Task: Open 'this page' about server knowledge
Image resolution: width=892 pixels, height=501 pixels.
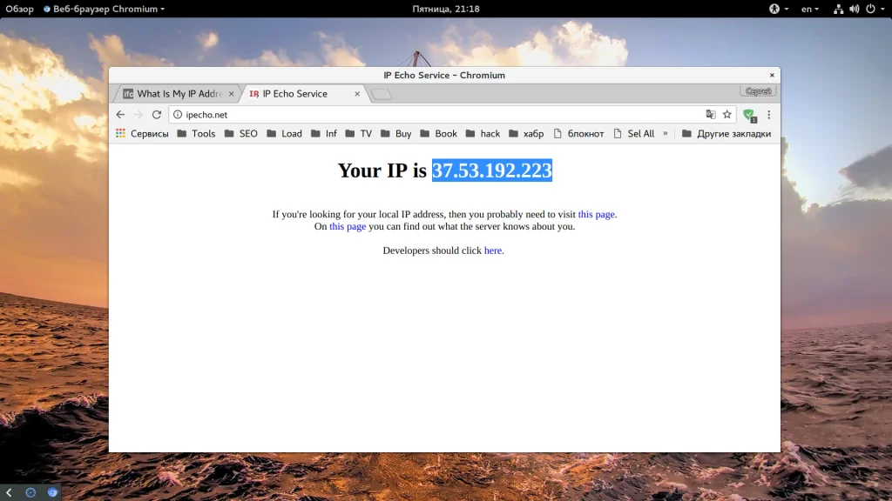Action: click(348, 226)
